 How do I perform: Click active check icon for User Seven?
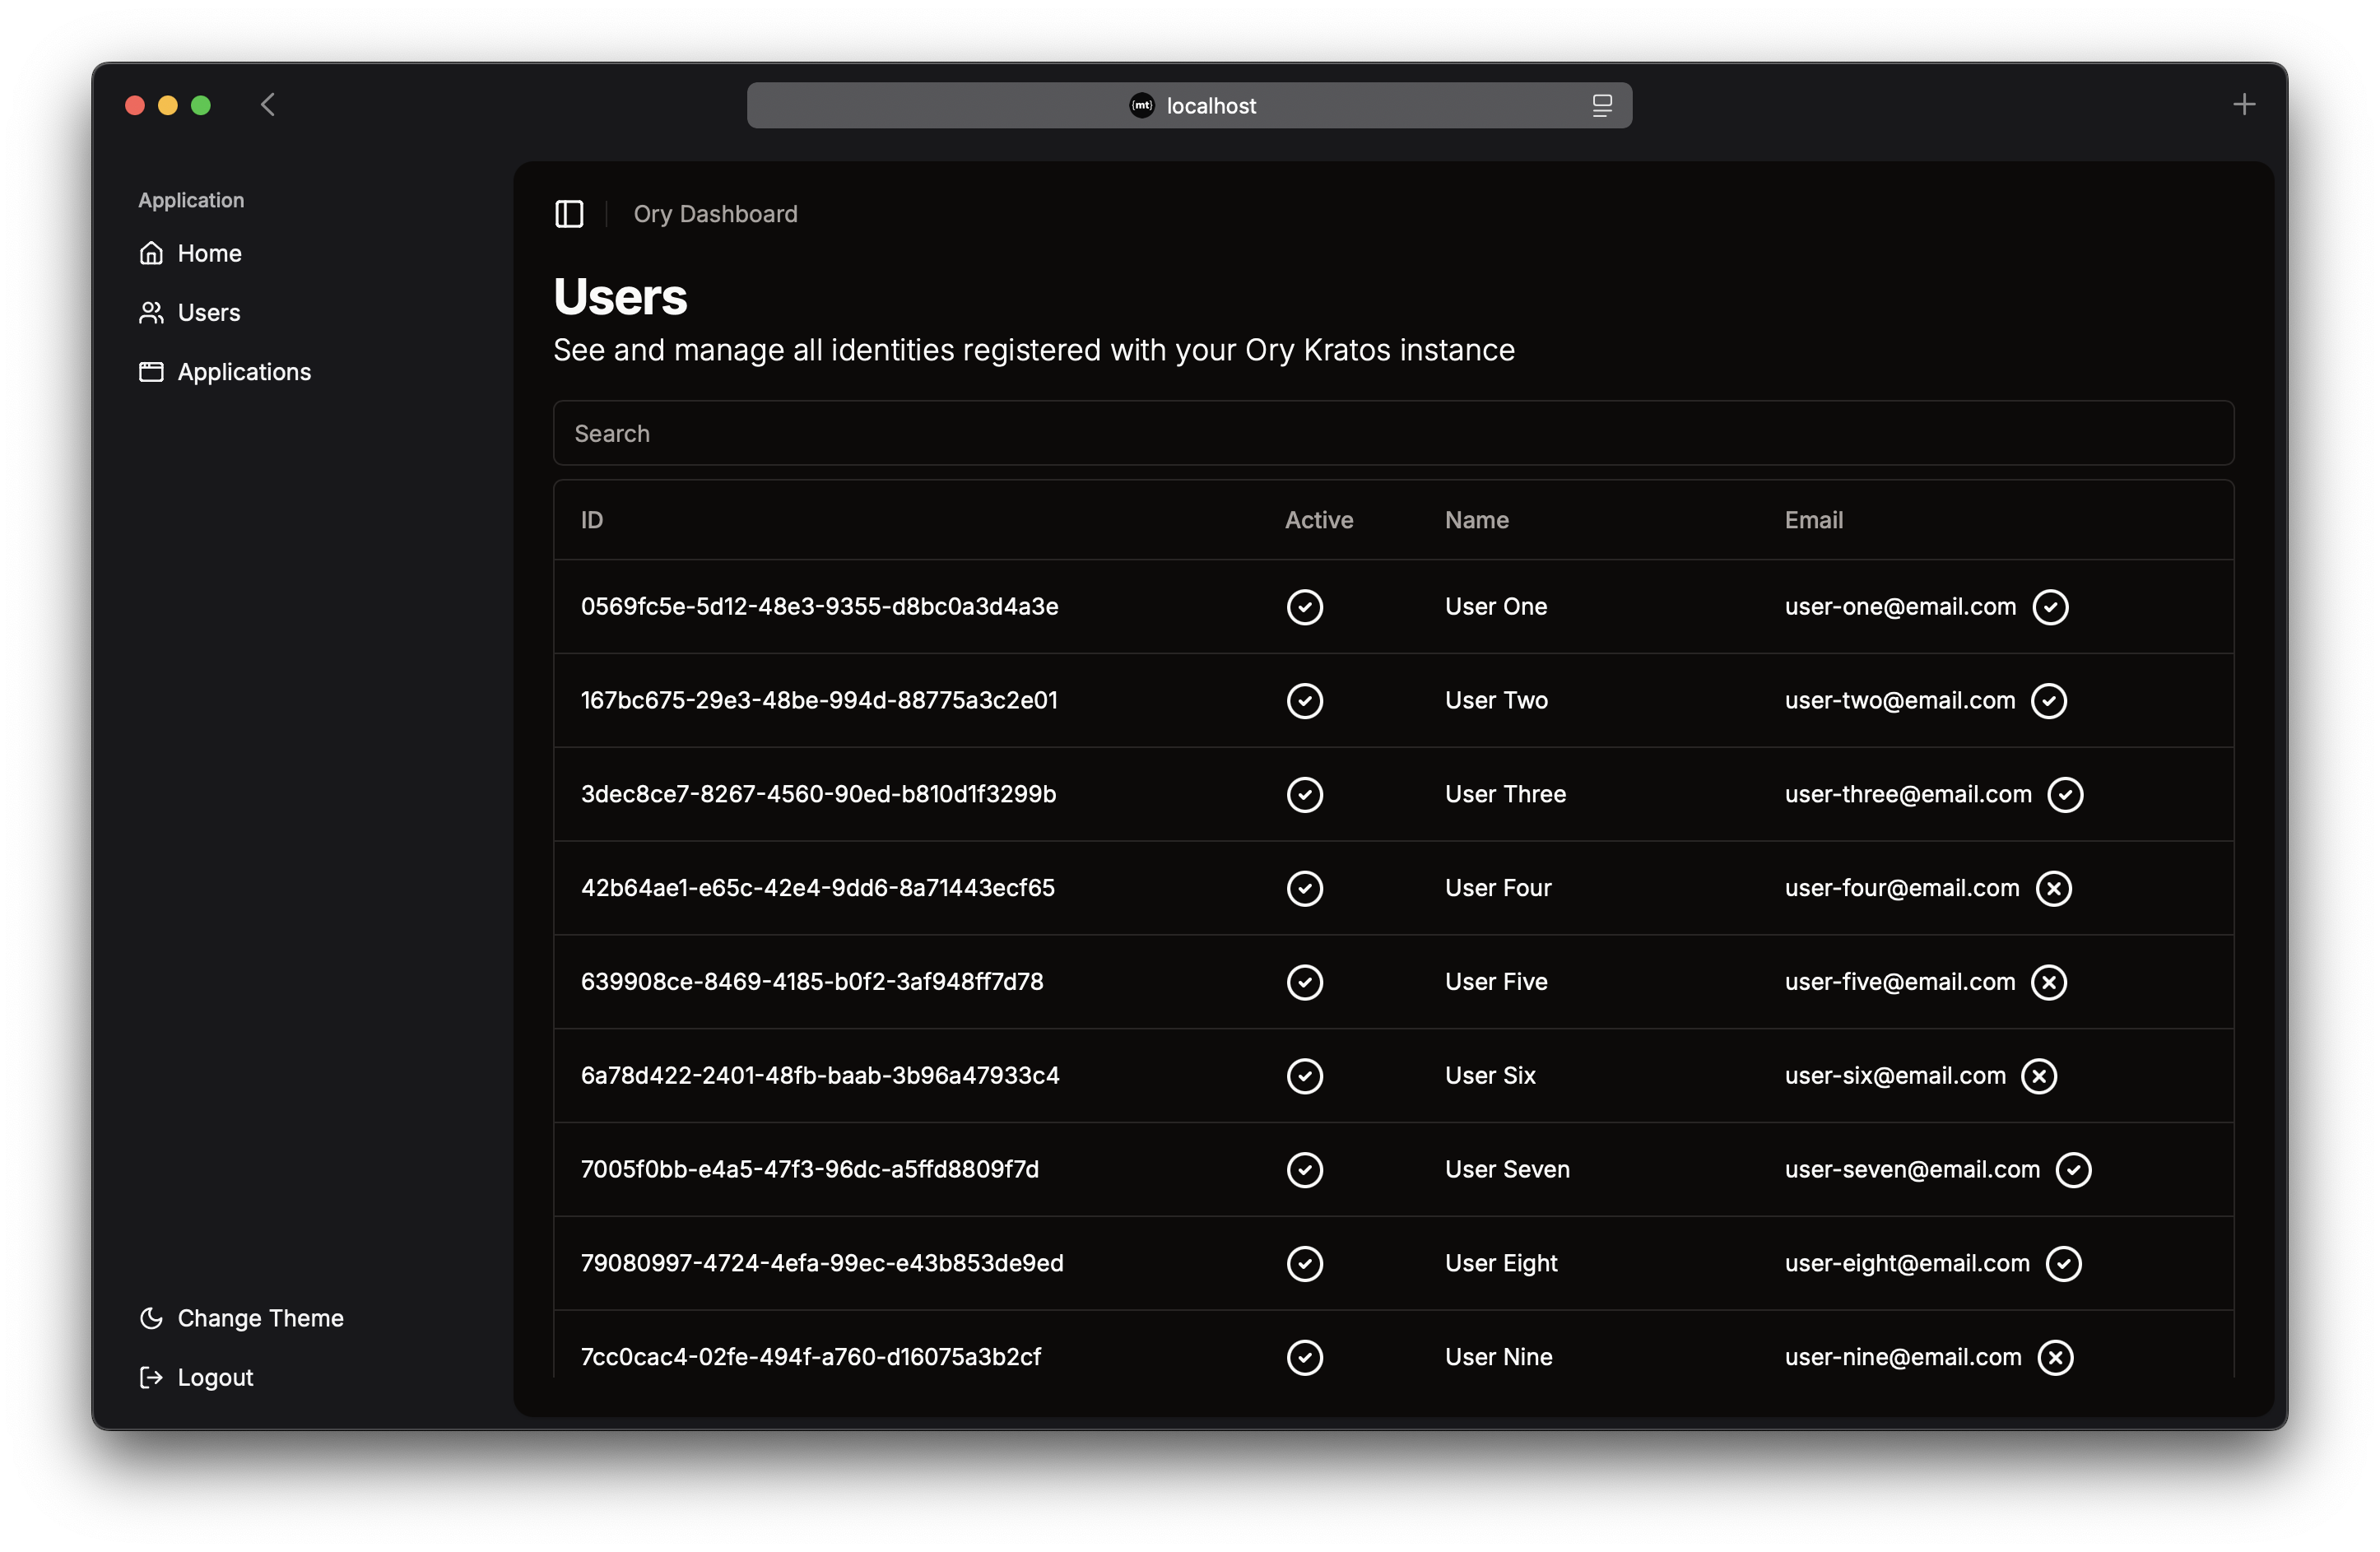(1305, 1170)
